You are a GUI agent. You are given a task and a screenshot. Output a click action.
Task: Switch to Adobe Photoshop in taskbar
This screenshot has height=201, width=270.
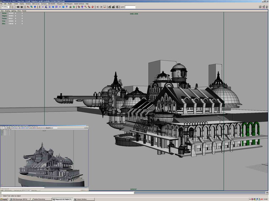40,199
